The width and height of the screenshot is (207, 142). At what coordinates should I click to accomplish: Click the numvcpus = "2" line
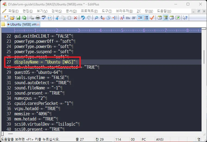(x=30, y=98)
